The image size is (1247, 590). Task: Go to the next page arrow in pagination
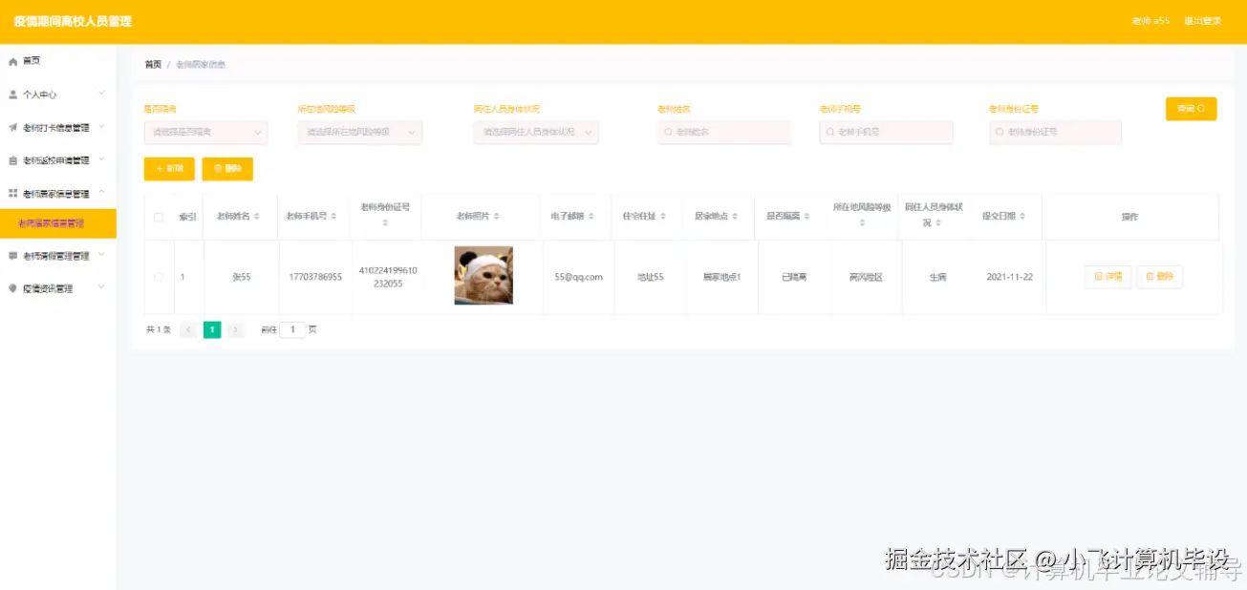(x=236, y=329)
